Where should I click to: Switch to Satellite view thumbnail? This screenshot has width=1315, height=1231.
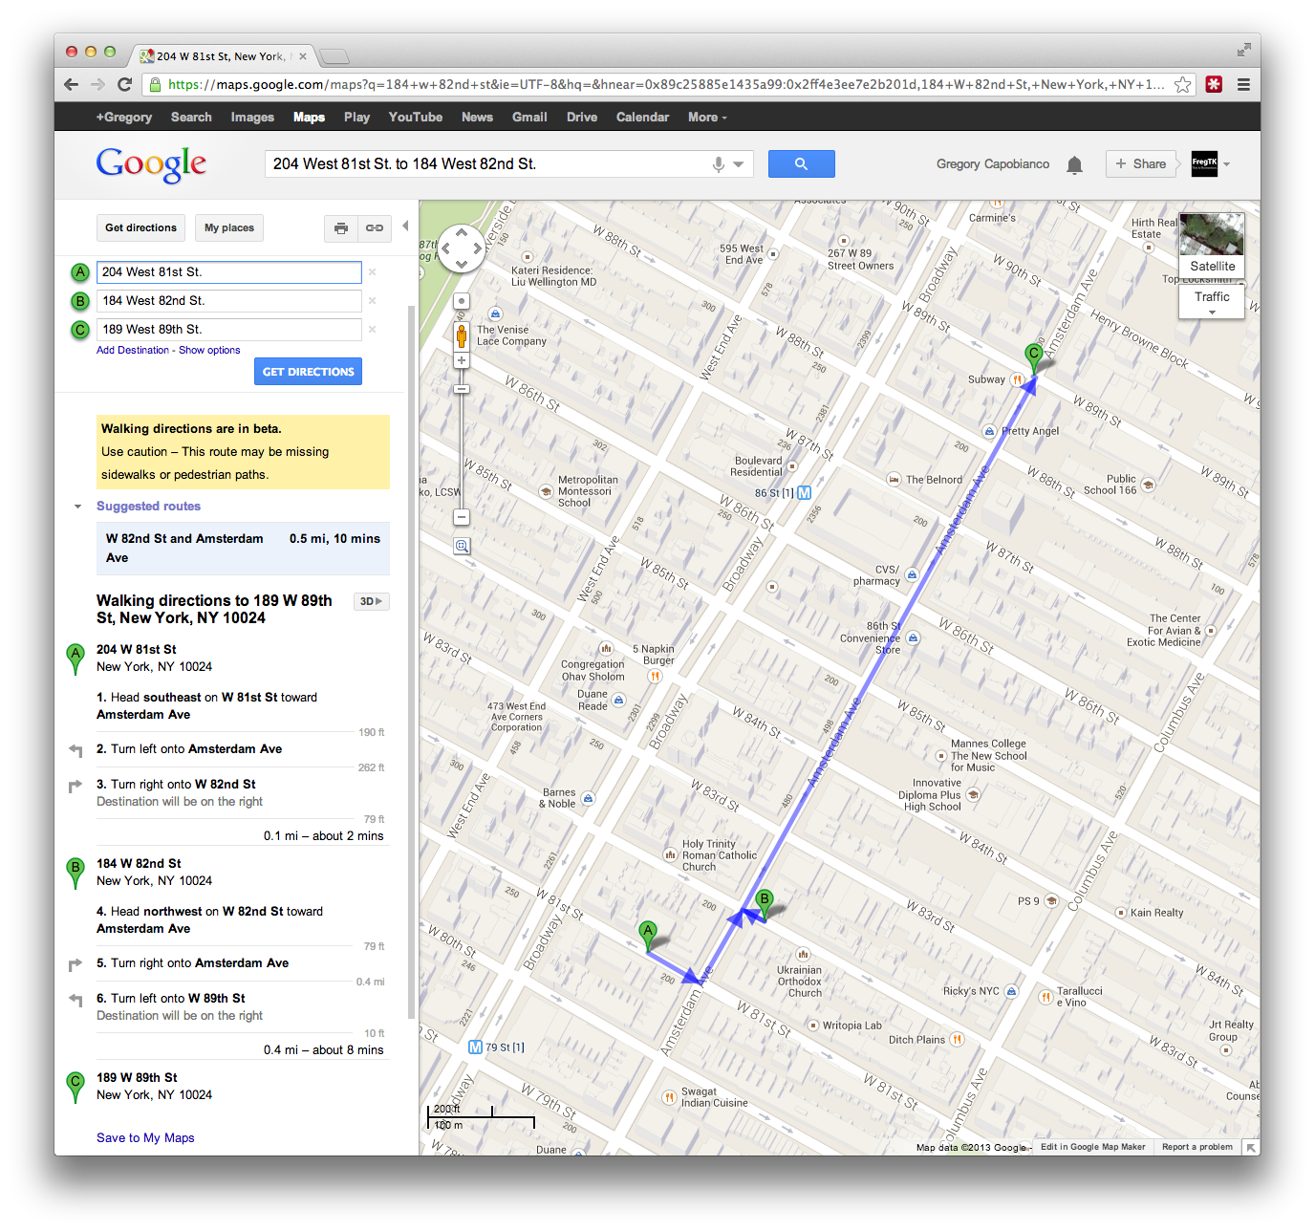(1212, 245)
